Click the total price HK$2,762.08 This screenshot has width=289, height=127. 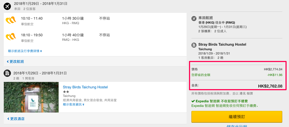(x=270, y=86)
